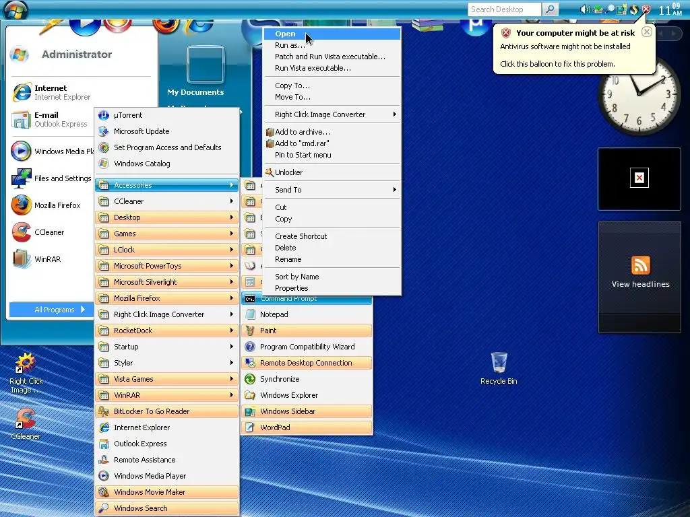Click the Internet Explorer icon in pinned list

[22, 92]
